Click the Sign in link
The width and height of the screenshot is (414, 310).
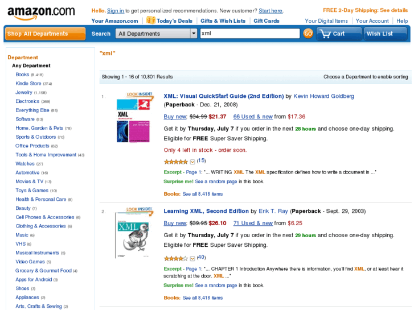click(x=116, y=11)
